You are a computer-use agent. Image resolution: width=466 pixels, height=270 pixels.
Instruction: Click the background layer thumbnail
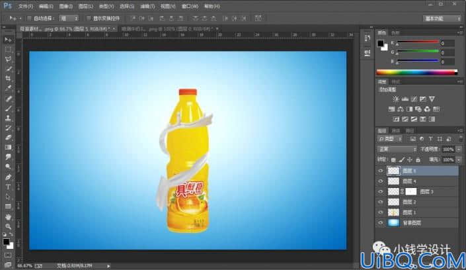[x=393, y=222]
